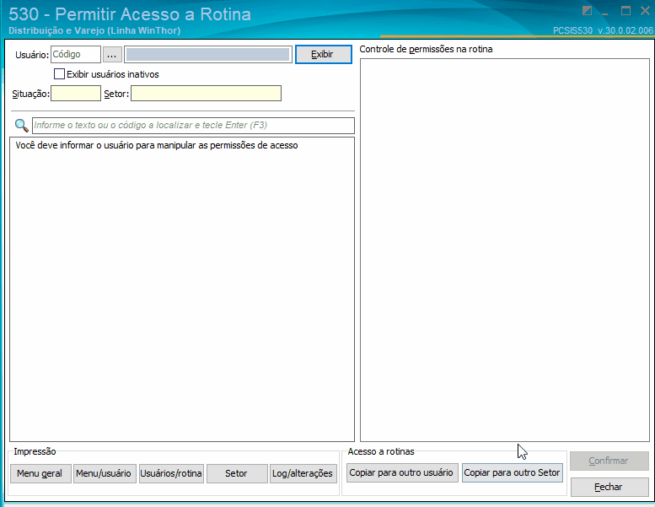This screenshot has width=655, height=507.
Task: Click the Menu/usuário print button
Action: pyautogui.click(x=105, y=473)
